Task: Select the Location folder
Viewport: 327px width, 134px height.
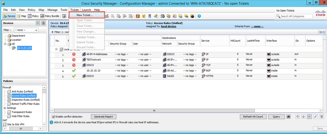Action: pyautogui.click(x=16, y=40)
